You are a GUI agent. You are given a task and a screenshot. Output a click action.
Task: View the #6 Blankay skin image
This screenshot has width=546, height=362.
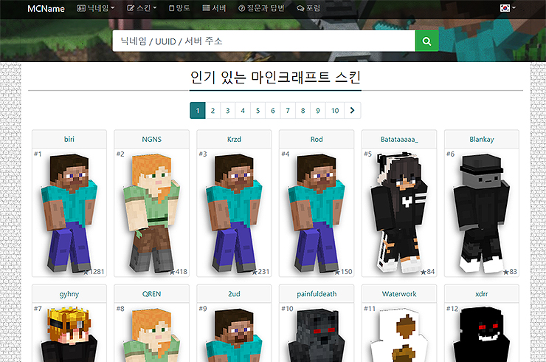click(x=482, y=213)
